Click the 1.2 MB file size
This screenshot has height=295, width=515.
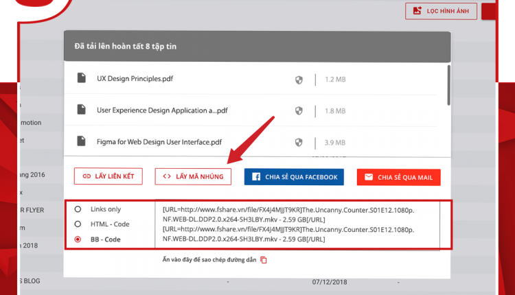[335, 80]
